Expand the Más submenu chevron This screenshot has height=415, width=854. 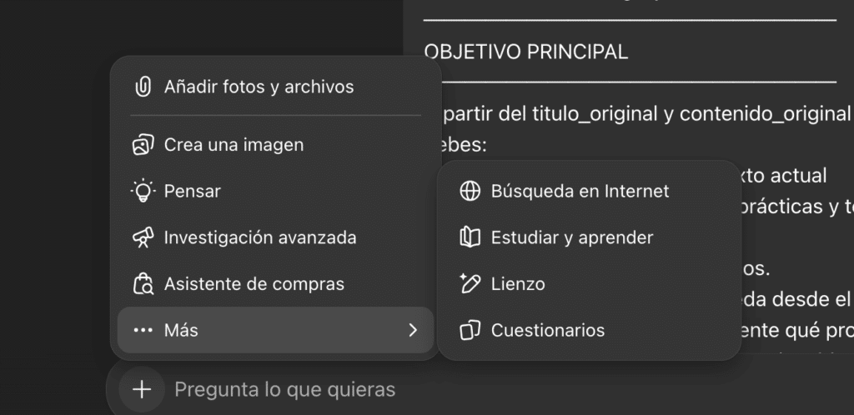[413, 330]
